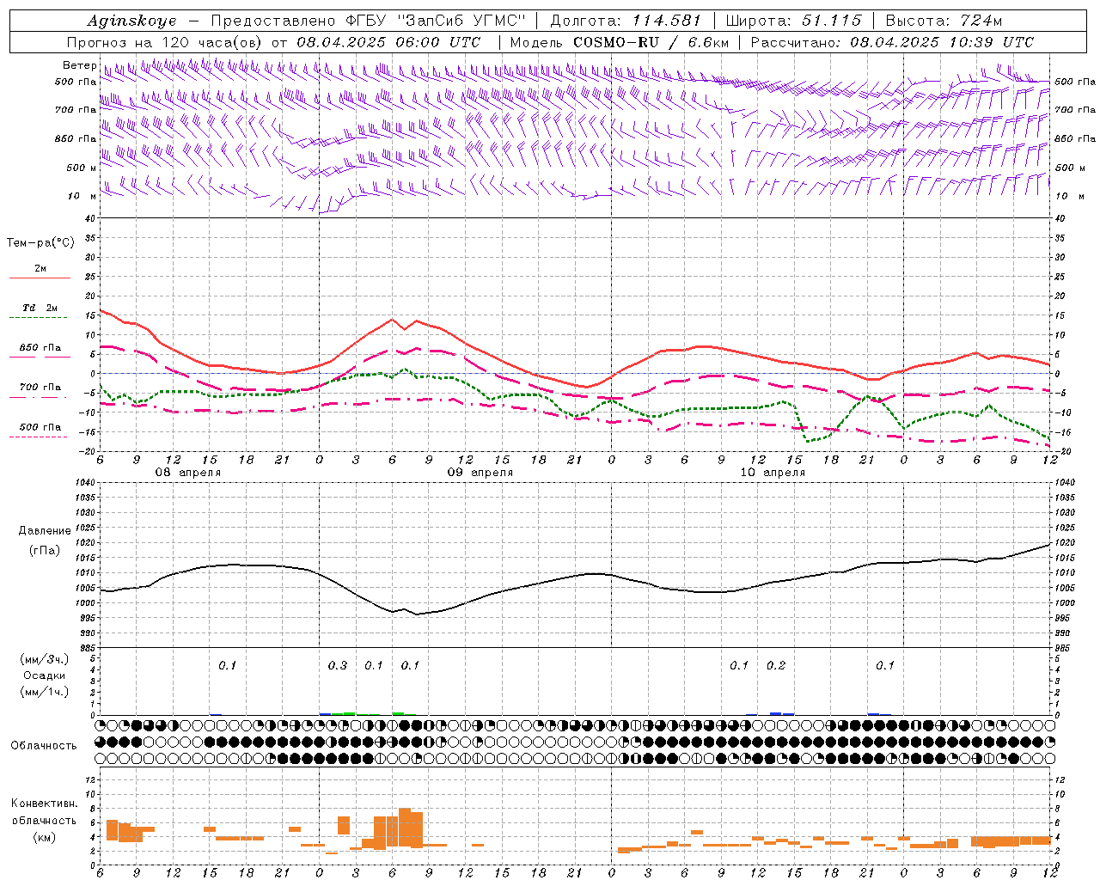Select the elevation text "Высота: 724м"
The image size is (1100, 880).
click(944, 21)
